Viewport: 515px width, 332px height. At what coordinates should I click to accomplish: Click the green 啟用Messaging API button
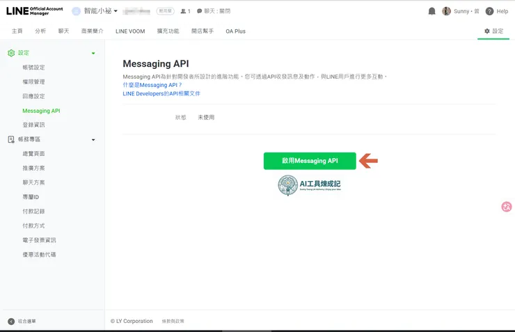(310, 161)
